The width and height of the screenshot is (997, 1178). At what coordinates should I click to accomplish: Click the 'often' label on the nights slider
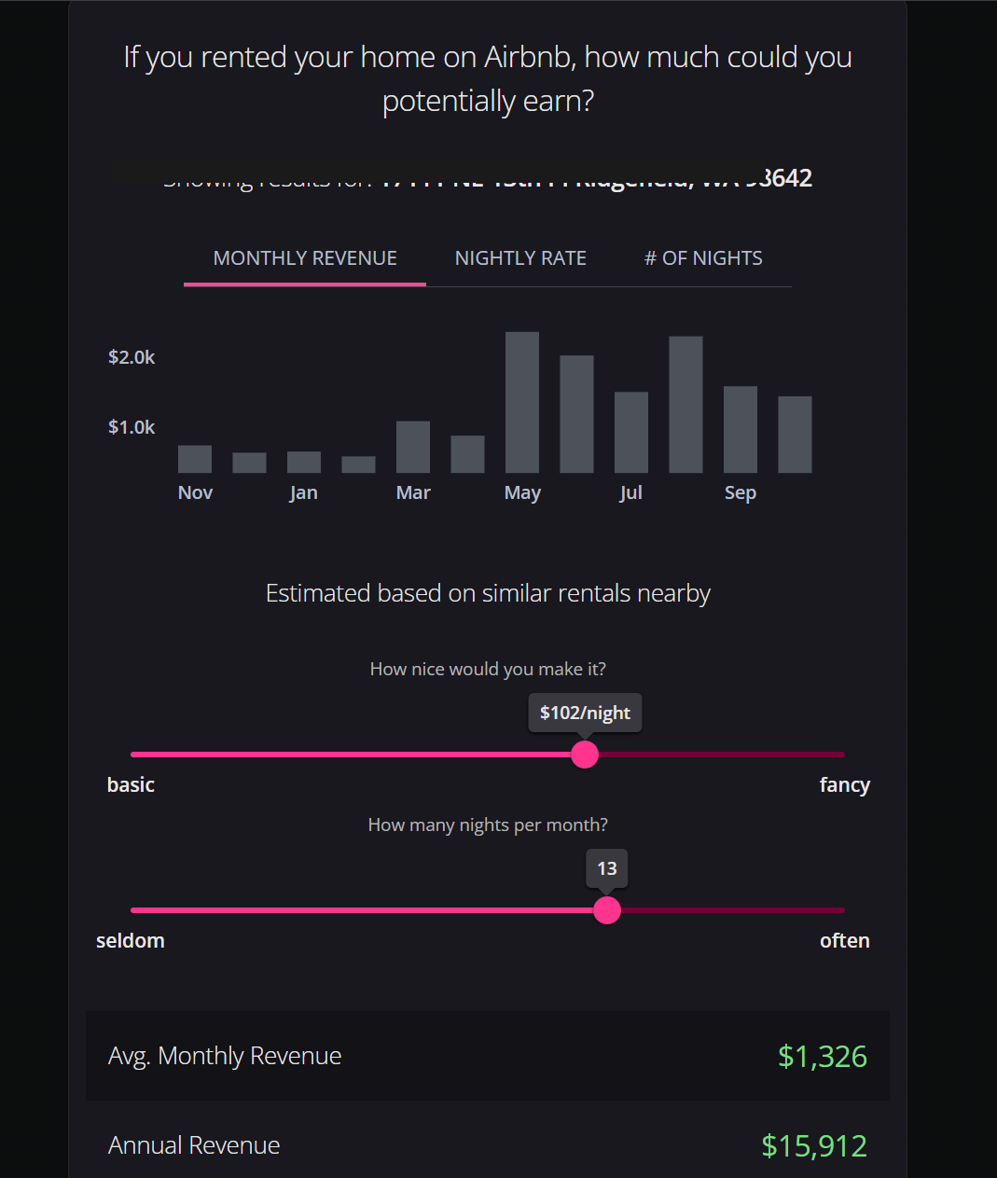pos(844,940)
